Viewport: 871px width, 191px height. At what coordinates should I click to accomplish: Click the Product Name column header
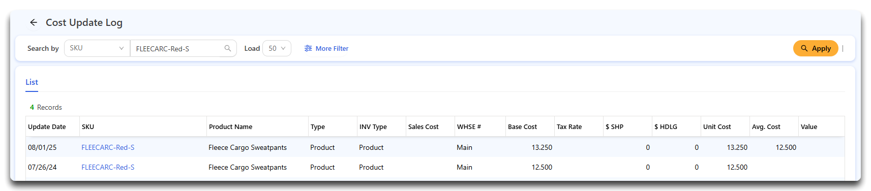(x=230, y=126)
